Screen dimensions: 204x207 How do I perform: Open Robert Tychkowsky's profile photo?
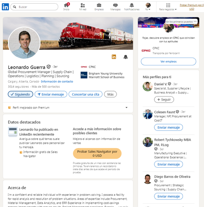[x=148, y=142]
